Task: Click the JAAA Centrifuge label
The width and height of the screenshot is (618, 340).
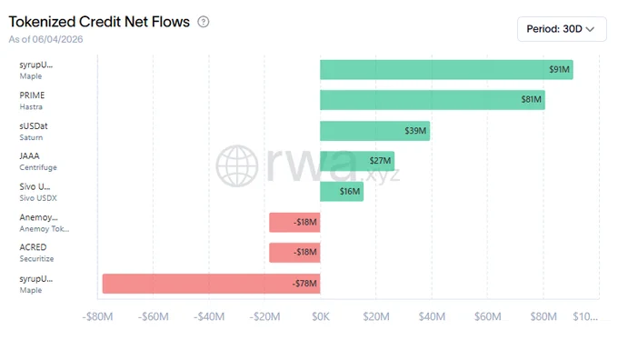Action: click(38, 161)
